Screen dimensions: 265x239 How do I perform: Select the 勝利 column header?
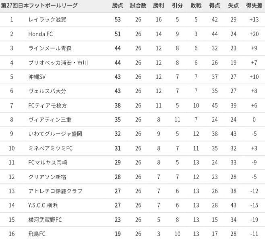click(x=158, y=6)
